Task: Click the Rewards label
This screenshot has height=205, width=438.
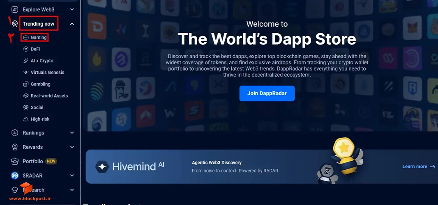Action: (33, 147)
